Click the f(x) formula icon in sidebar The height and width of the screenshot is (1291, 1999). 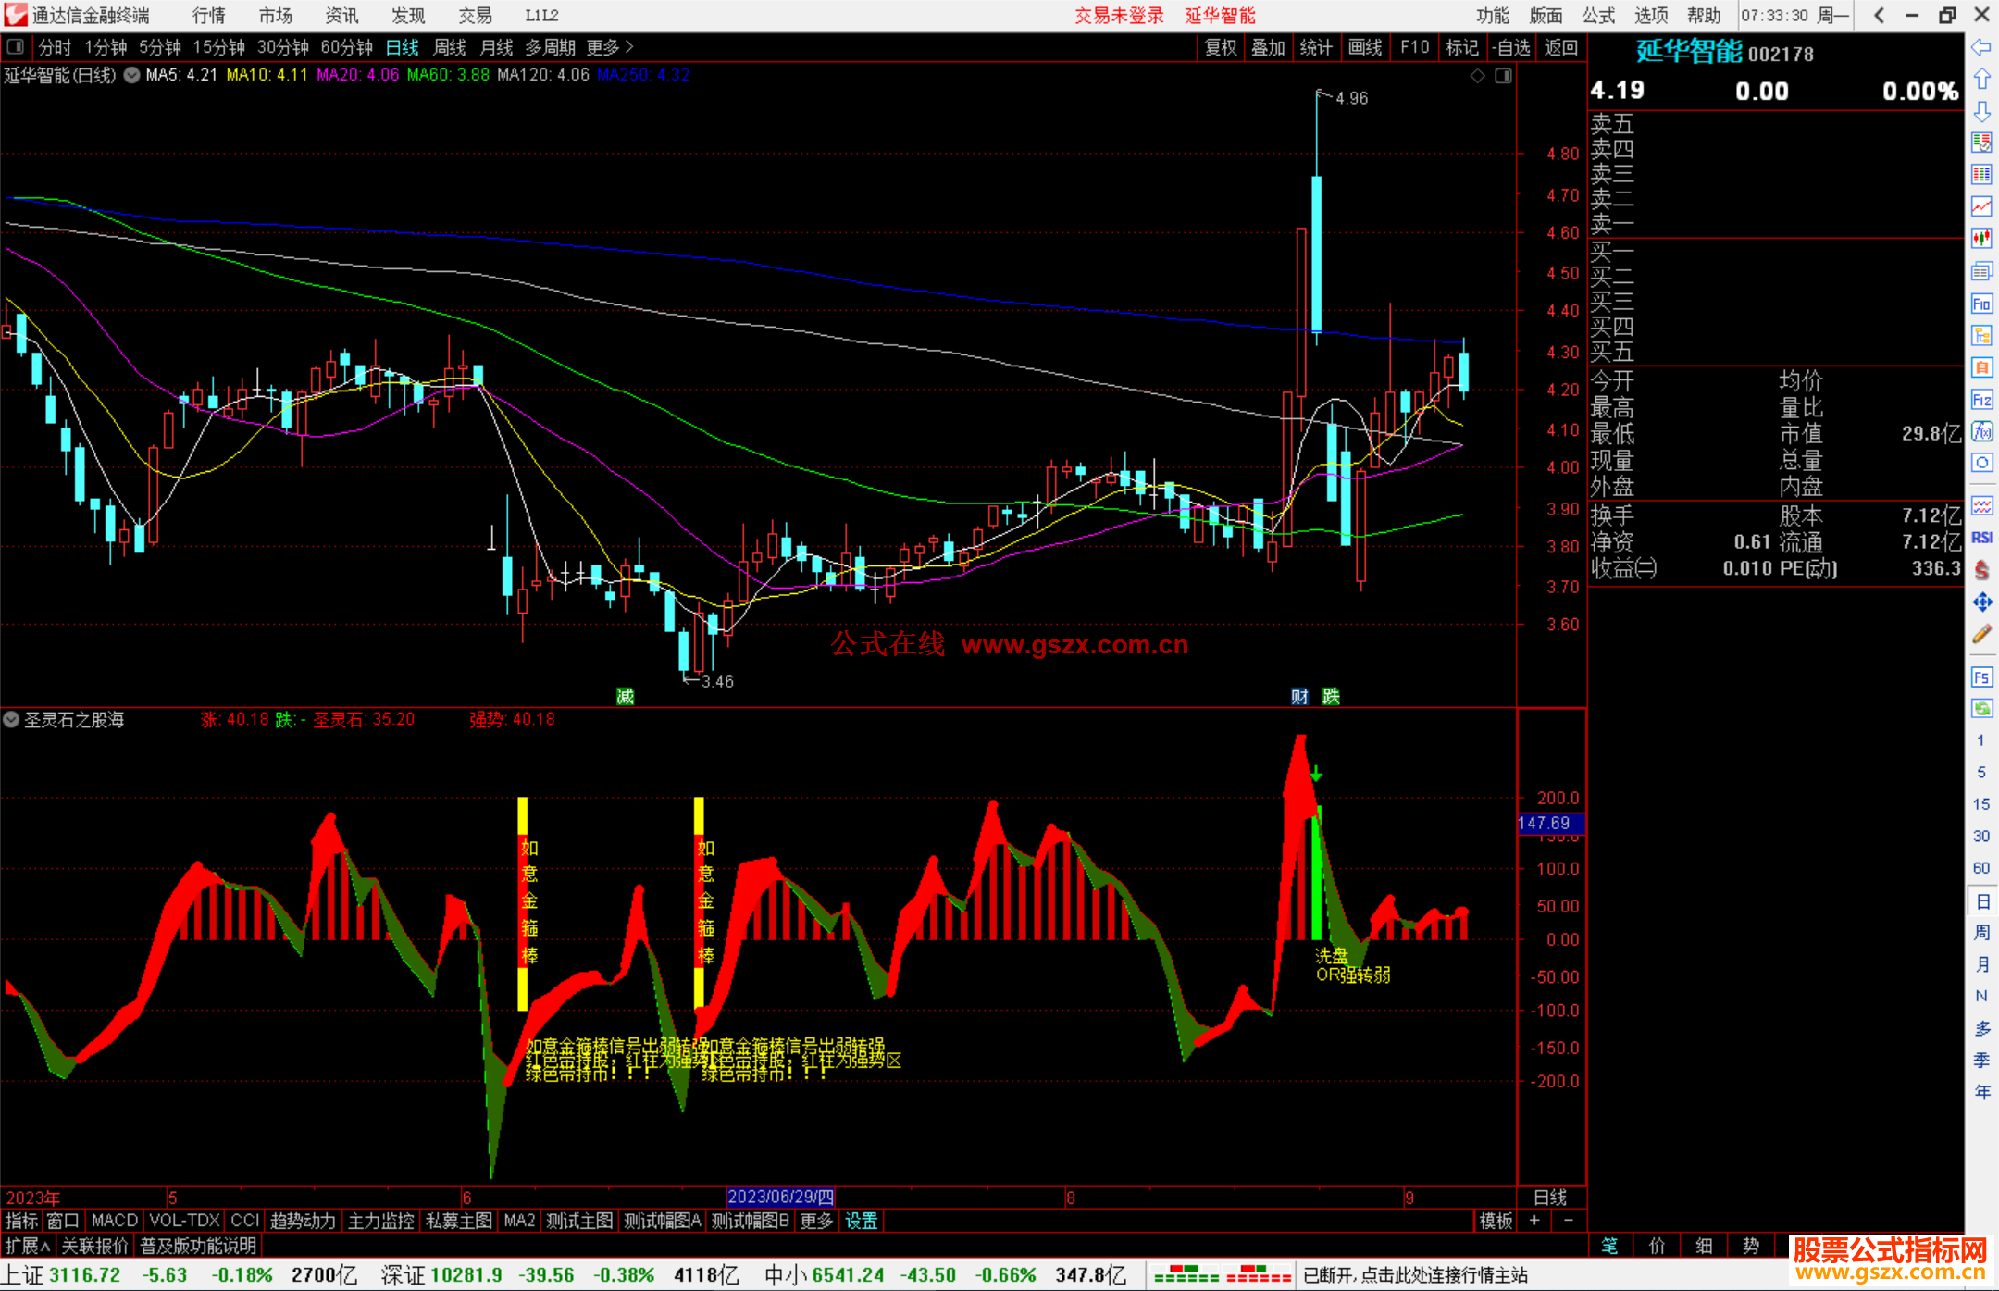[x=1981, y=431]
